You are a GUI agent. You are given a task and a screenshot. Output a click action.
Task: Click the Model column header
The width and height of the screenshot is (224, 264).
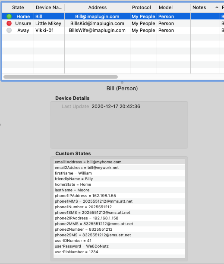tap(174, 7)
